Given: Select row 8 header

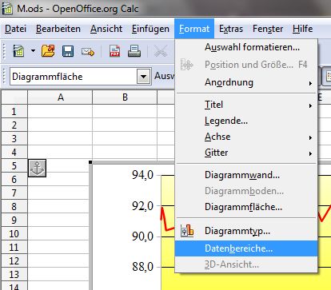Looking at the screenshot, I should click(14, 206).
